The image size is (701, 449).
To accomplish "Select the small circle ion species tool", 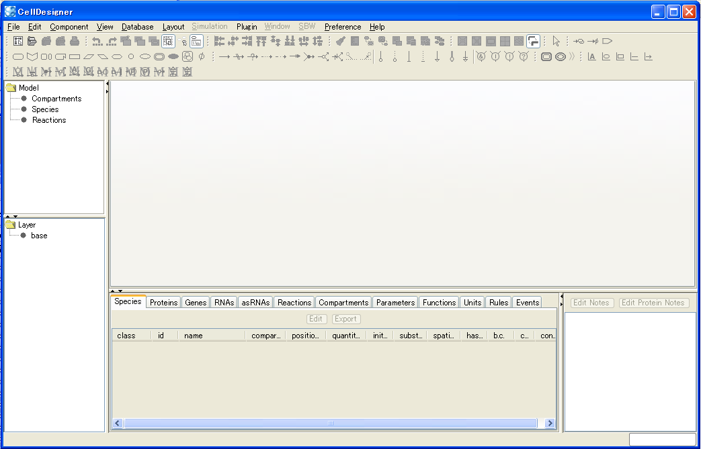I will tap(131, 56).
